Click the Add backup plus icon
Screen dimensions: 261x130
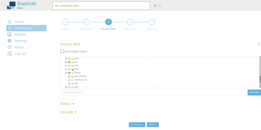pos(9,28)
